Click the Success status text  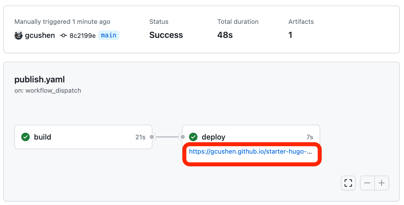click(166, 35)
